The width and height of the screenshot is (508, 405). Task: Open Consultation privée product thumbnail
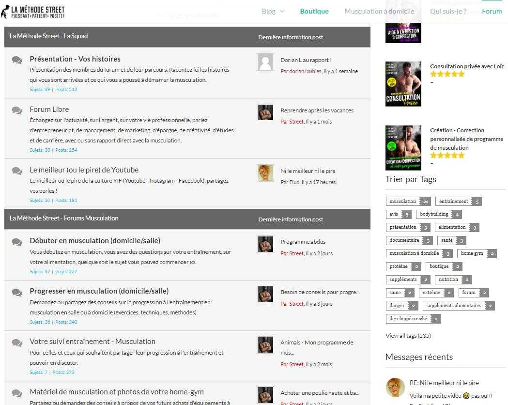coord(403,84)
